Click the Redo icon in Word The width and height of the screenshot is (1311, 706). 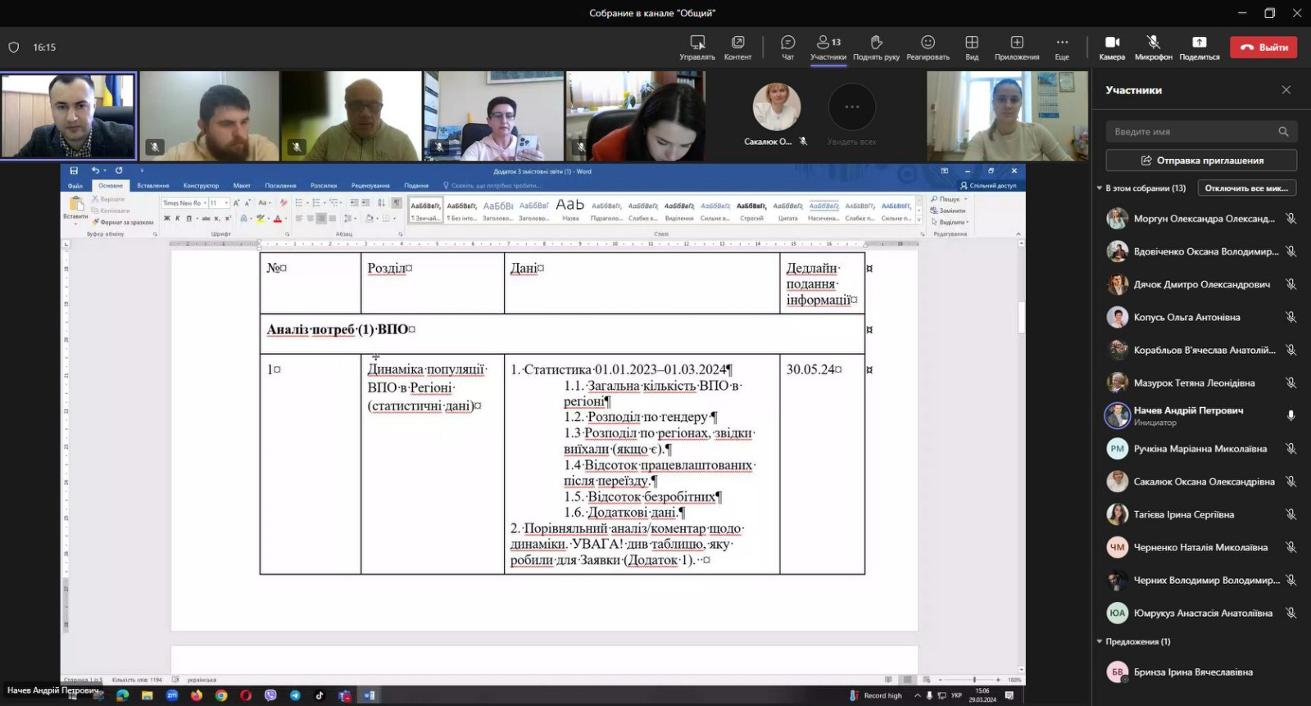point(119,170)
